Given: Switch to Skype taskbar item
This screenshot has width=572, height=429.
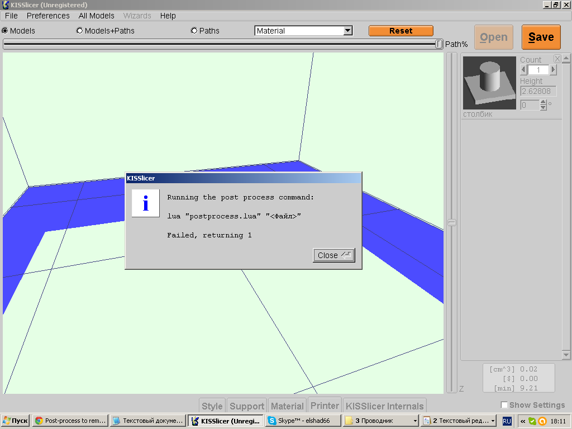Looking at the screenshot, I should [x=303, y=421].
